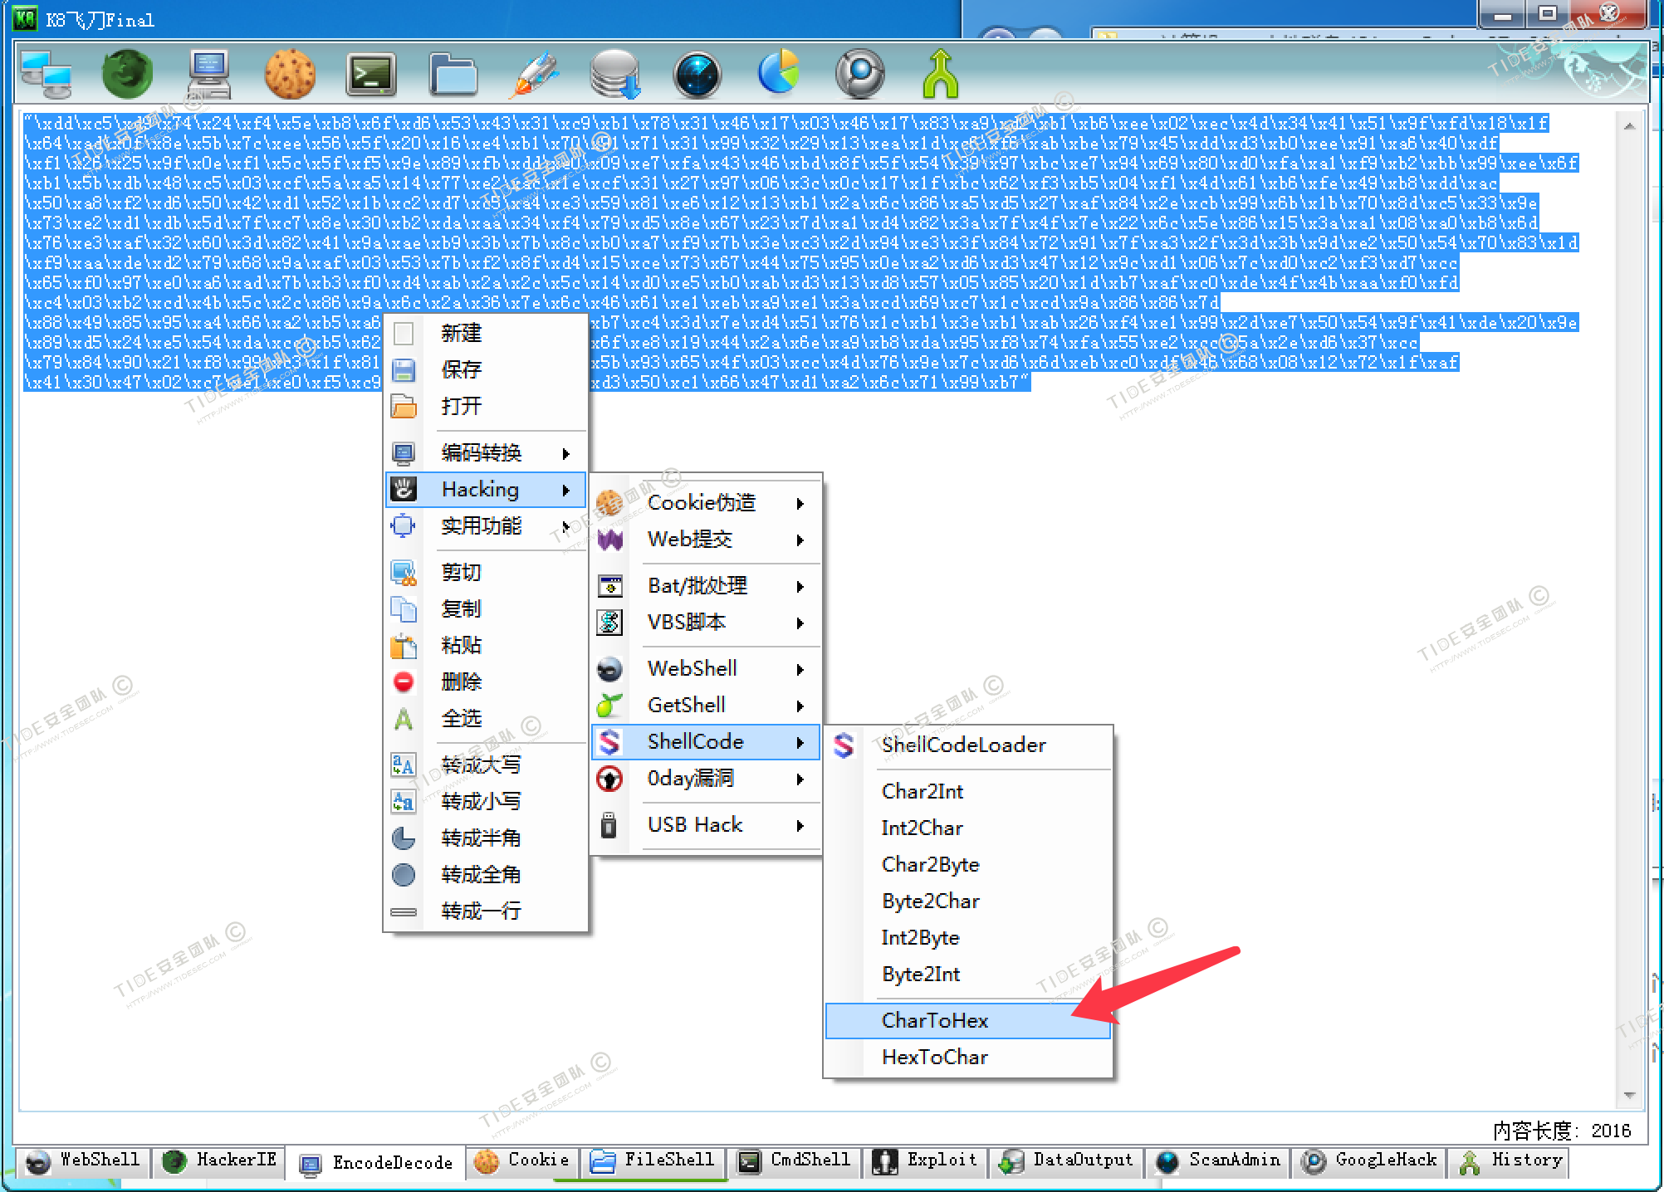Image resolution: width=1664 pixels, height=1192 pixels.
Task: Click the cookie icon in top toolbar
Action: click(289, 74)
